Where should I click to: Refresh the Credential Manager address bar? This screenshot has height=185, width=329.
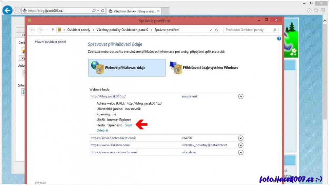(216, 30)
